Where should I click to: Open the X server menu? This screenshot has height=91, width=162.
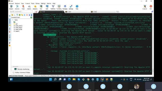(28, 4)
